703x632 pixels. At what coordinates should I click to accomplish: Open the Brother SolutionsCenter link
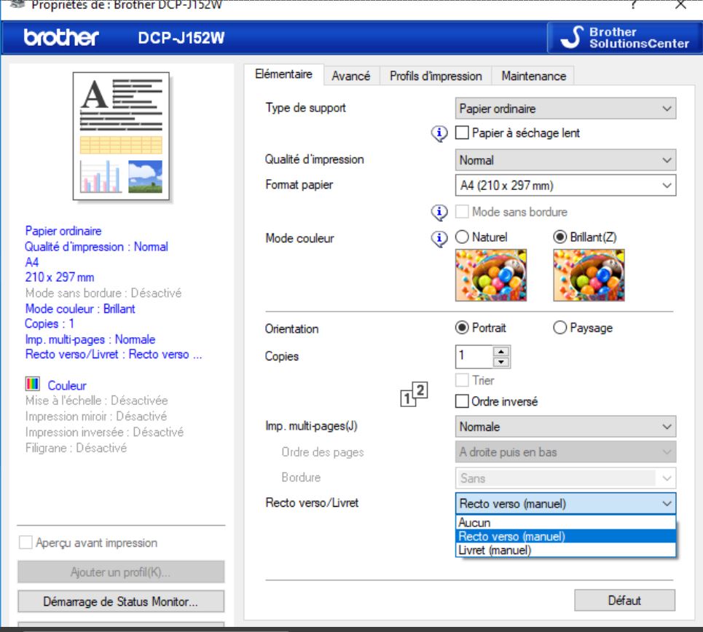[625, 38]
